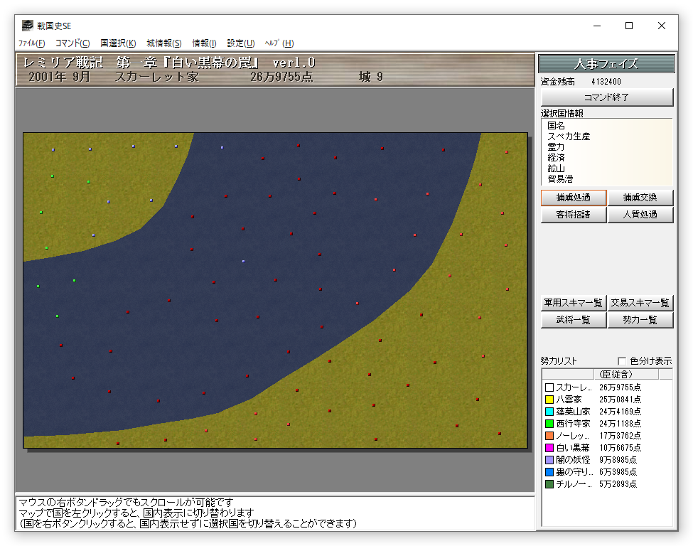
Task: Click the 捕虜処遇 button
Action: pos(573,198)
